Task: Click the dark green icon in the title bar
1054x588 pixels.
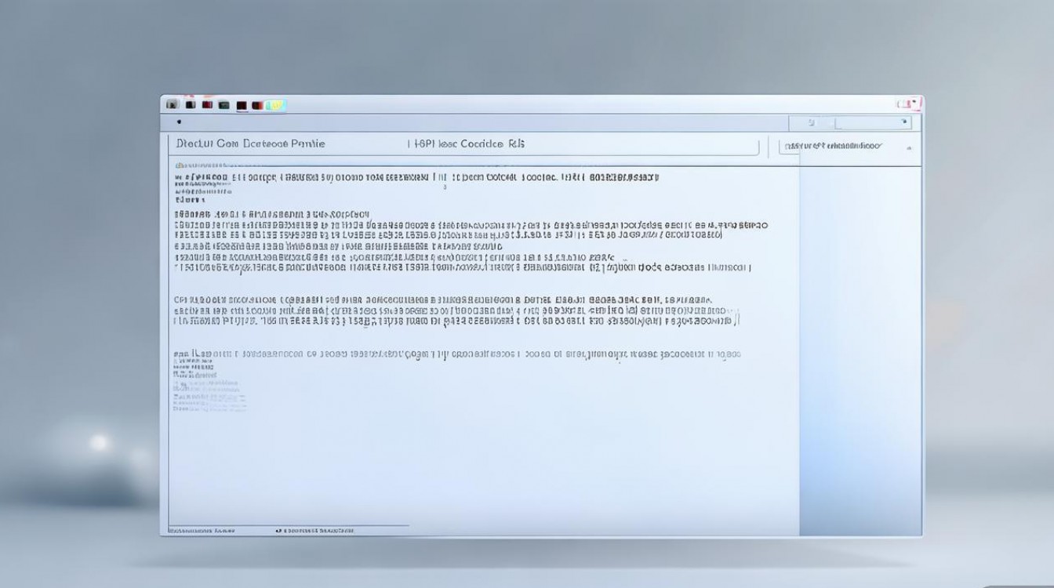Action: (x=224, y=104)
